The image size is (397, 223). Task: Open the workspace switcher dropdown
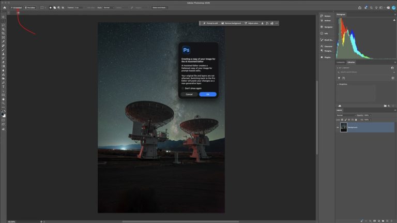click(381, 8)
